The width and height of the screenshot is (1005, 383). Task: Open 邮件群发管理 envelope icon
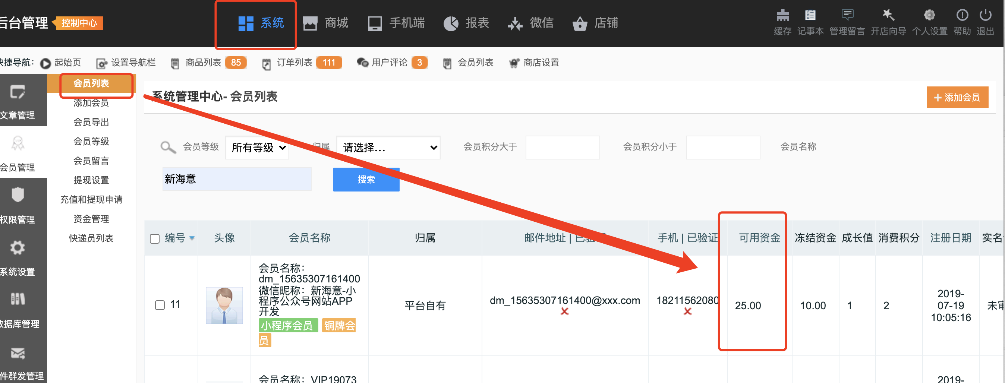coord(18,353)
